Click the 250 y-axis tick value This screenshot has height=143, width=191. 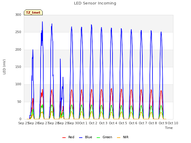pos(18,32)
